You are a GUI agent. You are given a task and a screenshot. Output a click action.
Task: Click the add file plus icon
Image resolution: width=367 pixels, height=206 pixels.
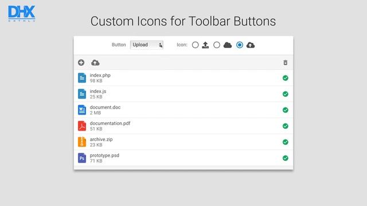[x=81, y=62]
